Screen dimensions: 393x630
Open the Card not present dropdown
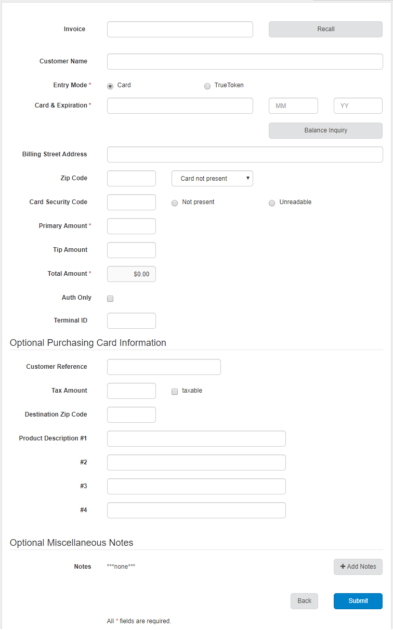(x=212, y=178)
